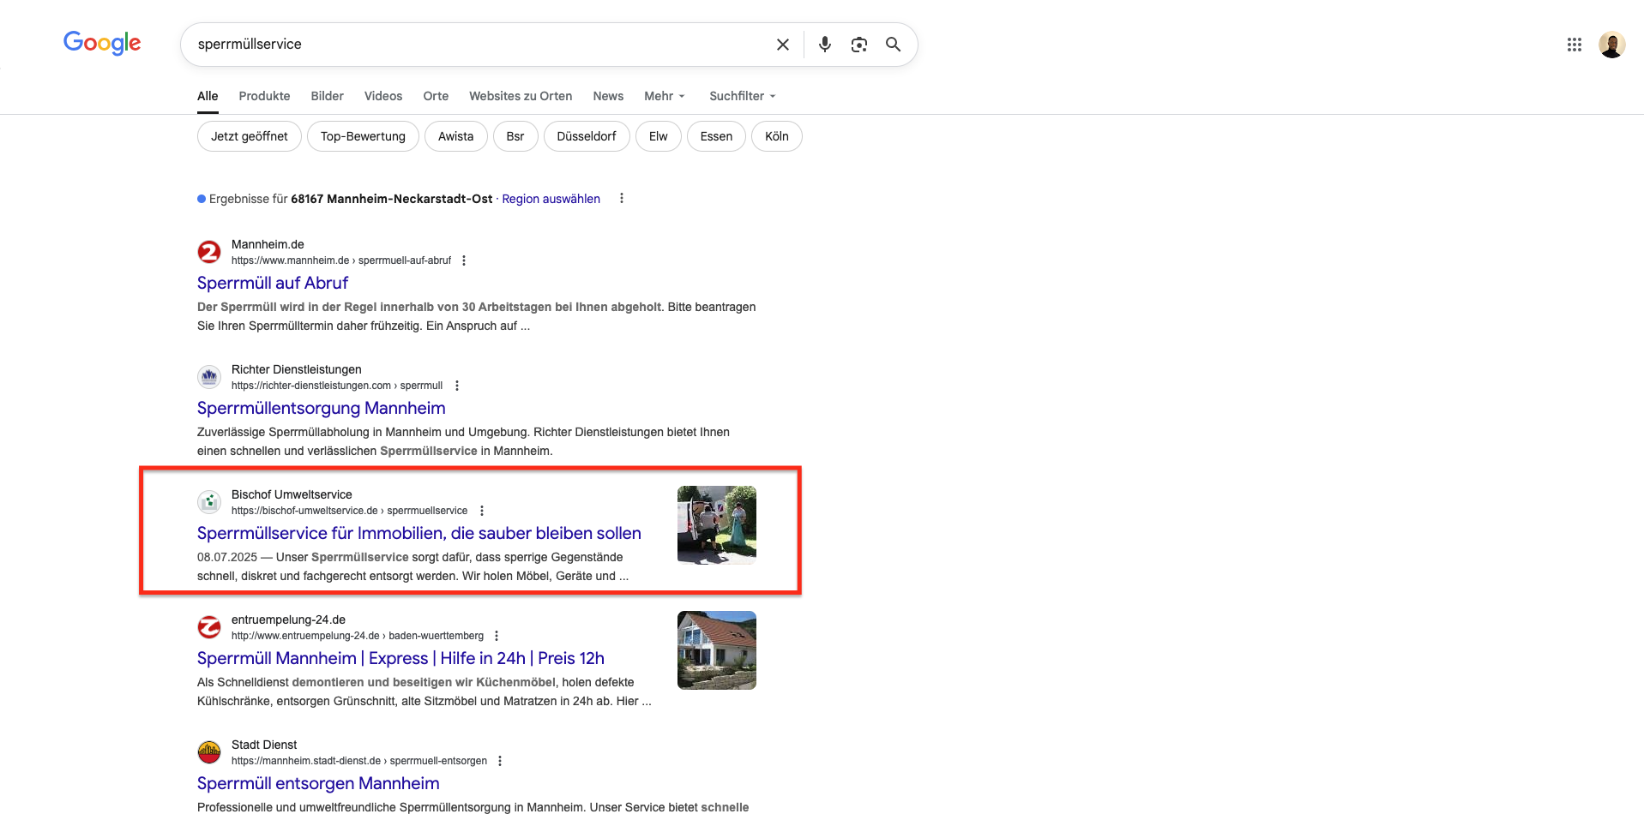Image resolution: width=1644 pixels, height=820 pixels.
Task: Switch to Websites zu Orten tab
Action: (x=521, y=96)
